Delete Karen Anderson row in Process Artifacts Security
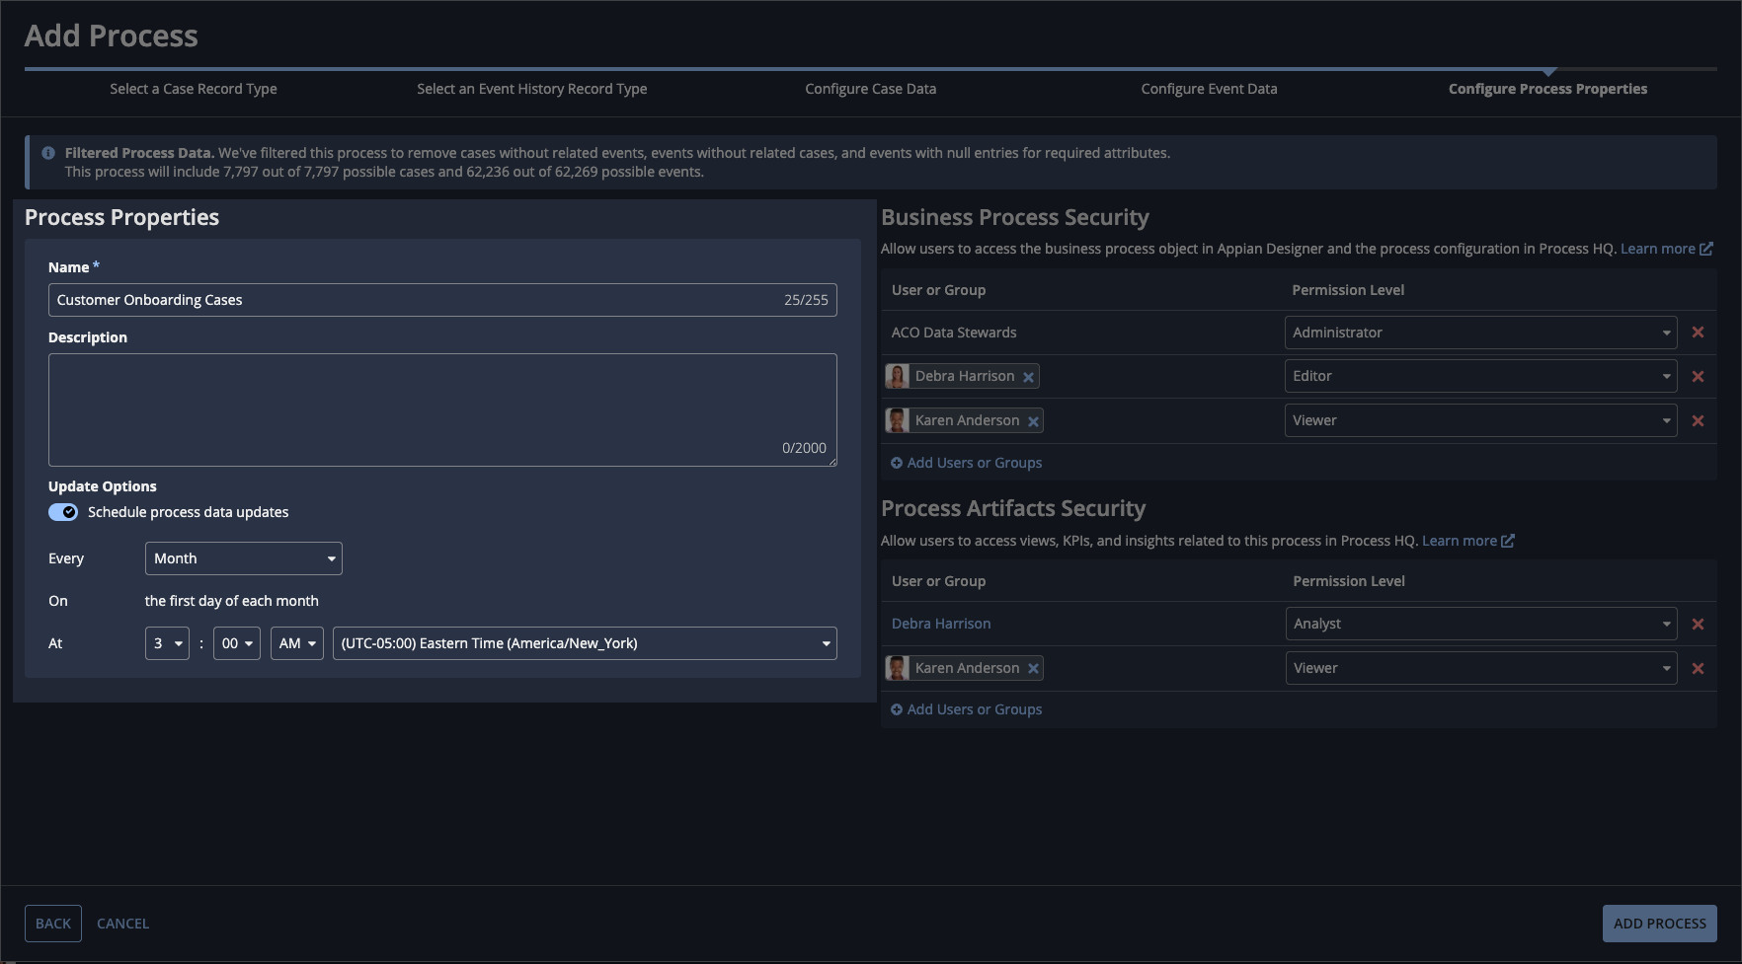The width and height of the screenshot is (1742, 964). pyautogui.click(x=1698, y=668)
